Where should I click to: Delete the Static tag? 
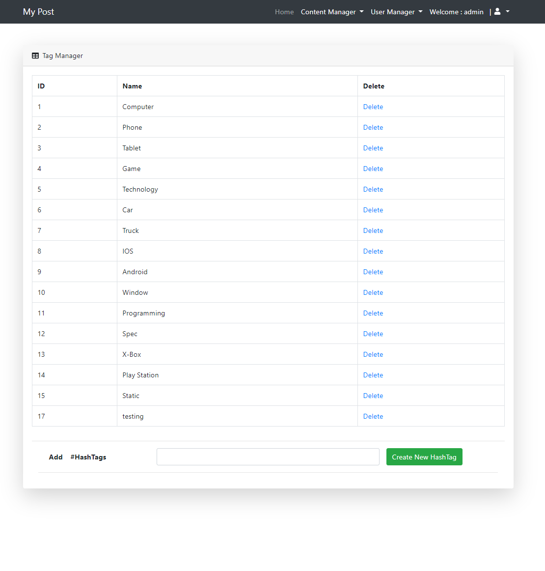tap(373, 396)
